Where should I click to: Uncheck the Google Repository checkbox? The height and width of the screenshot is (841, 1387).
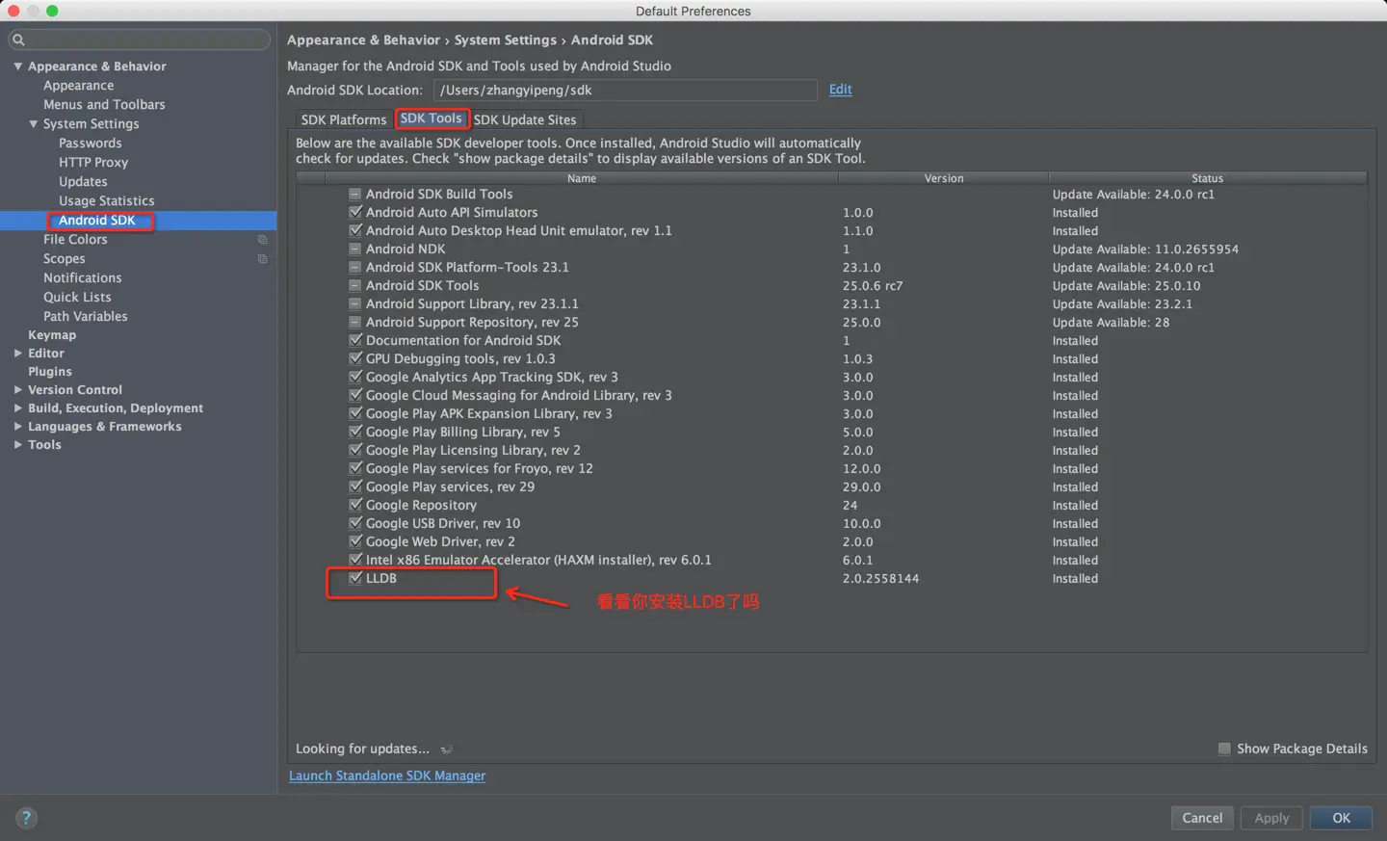pyautogui.click(x=355, y=505)
